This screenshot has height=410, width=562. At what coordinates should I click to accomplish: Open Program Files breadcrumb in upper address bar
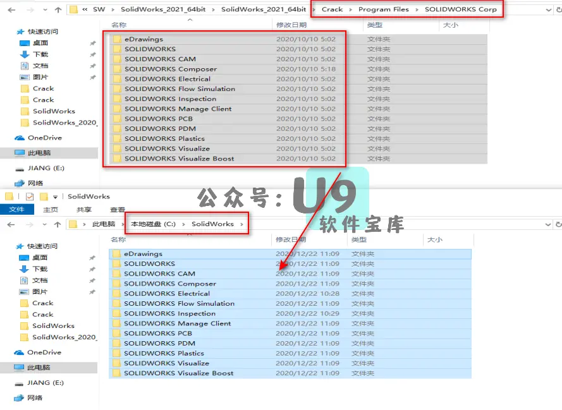tap(384, 9)
